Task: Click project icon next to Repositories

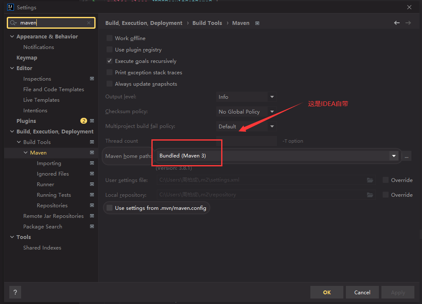Action: (92, 205)
